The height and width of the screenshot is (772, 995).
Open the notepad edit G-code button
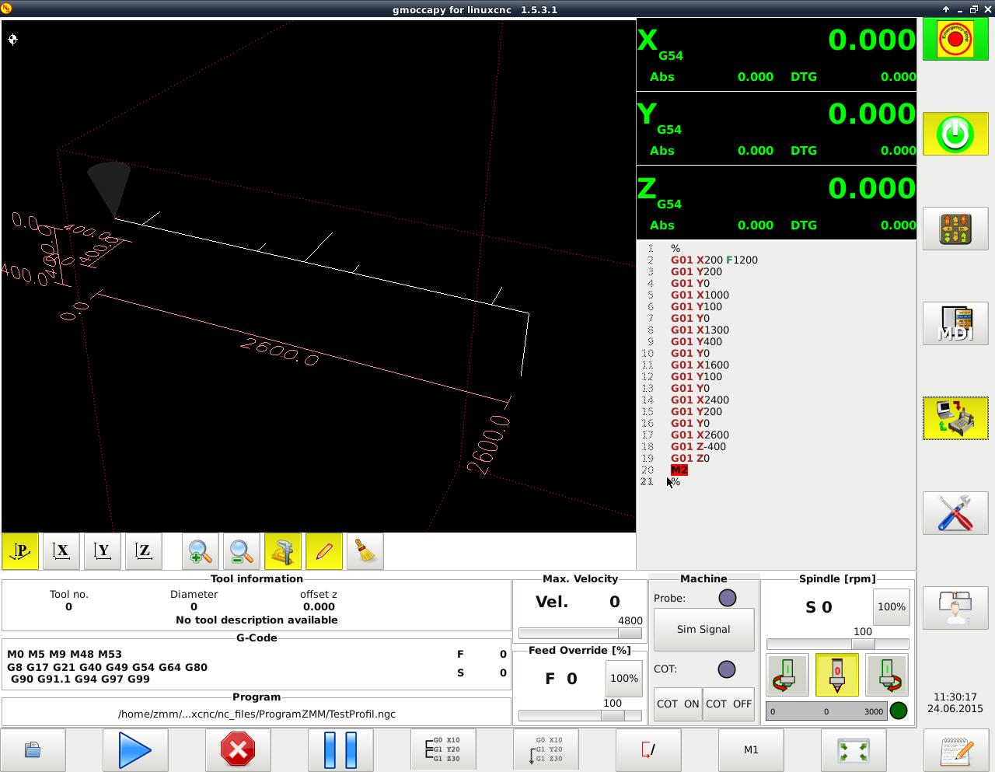point(955,750)
